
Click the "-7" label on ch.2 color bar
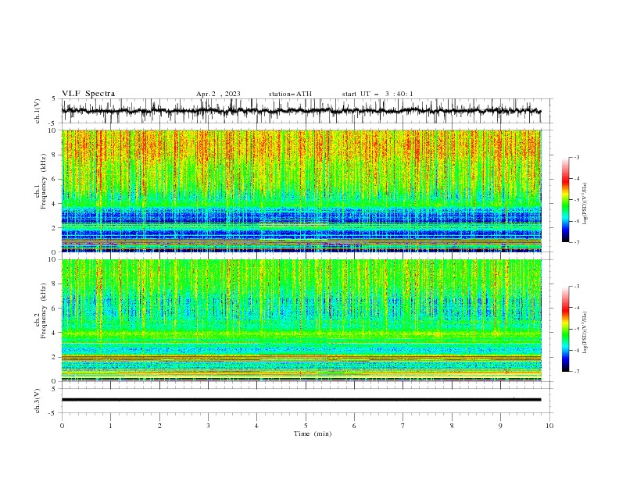(577, 372)
